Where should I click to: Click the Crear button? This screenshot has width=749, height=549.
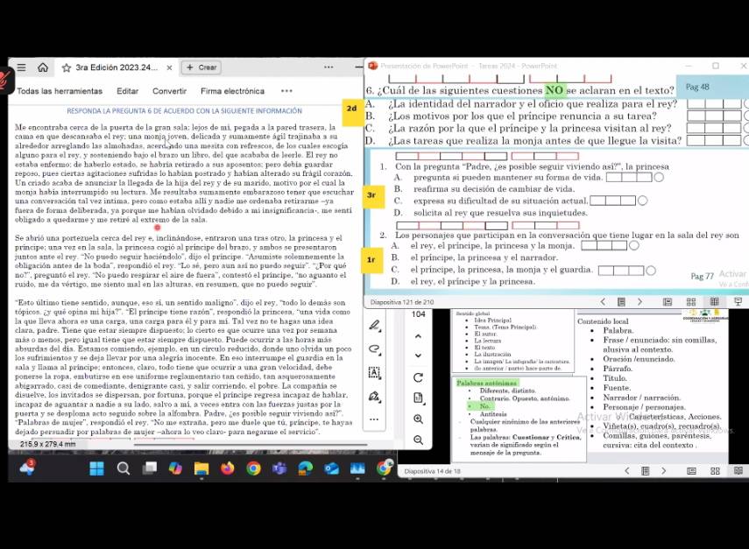point(201,67)
